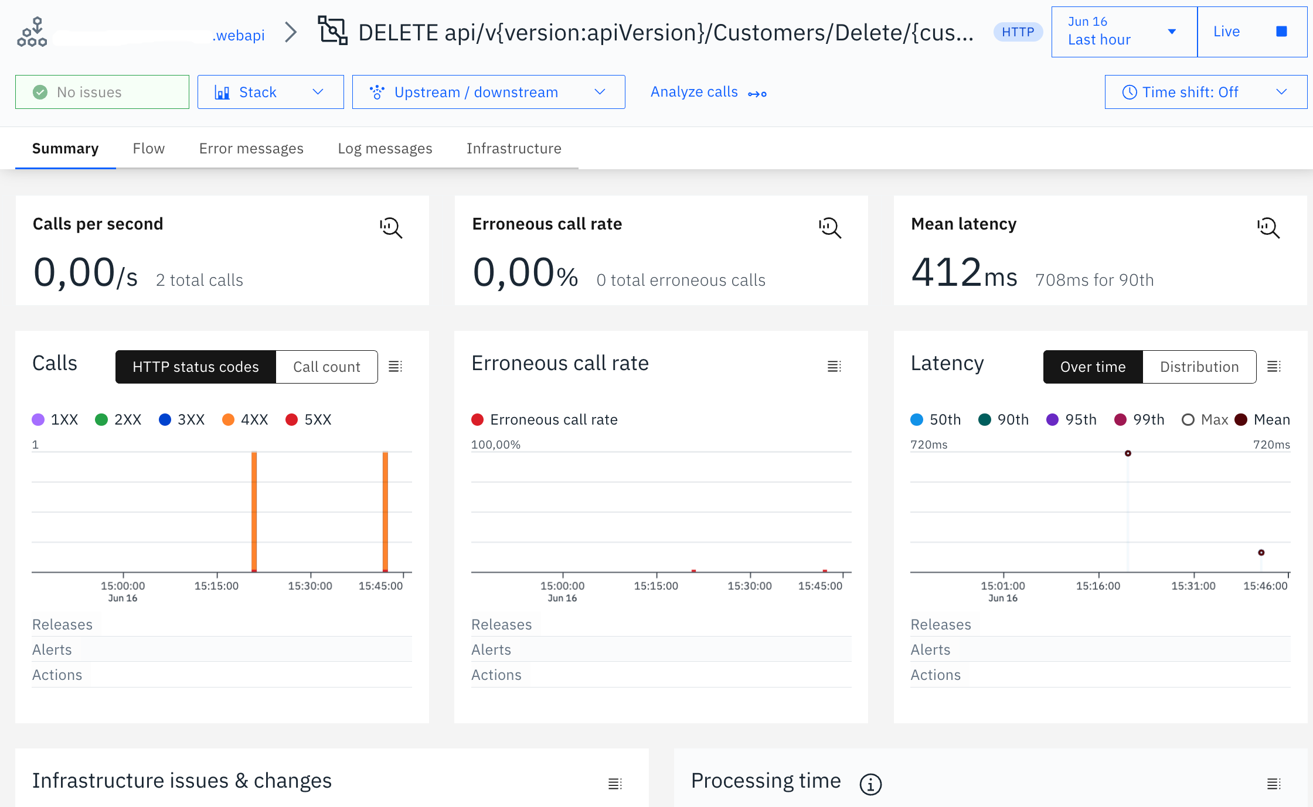This screenshot has width=1313, height=807.
Task: Analyze Erroneous call rate chart icon
Action: pyautogui.click(x=829, y=227)
